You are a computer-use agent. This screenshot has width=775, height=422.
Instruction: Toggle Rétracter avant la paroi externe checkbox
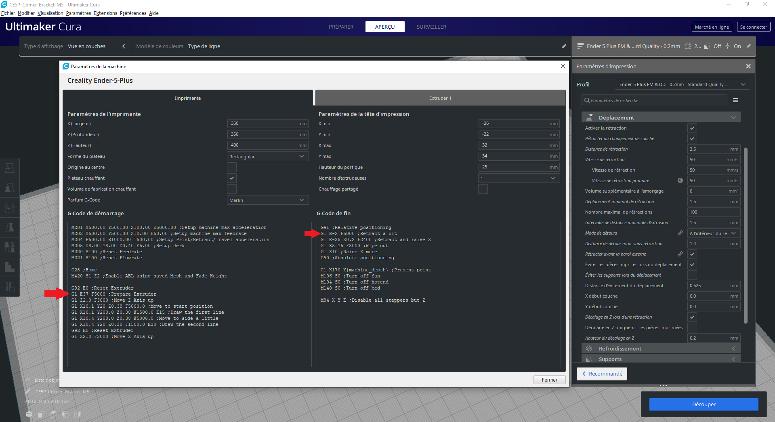[x=692, y=254]
